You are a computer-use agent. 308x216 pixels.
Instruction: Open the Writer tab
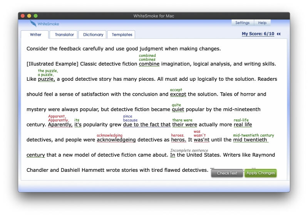coord(35,35)
